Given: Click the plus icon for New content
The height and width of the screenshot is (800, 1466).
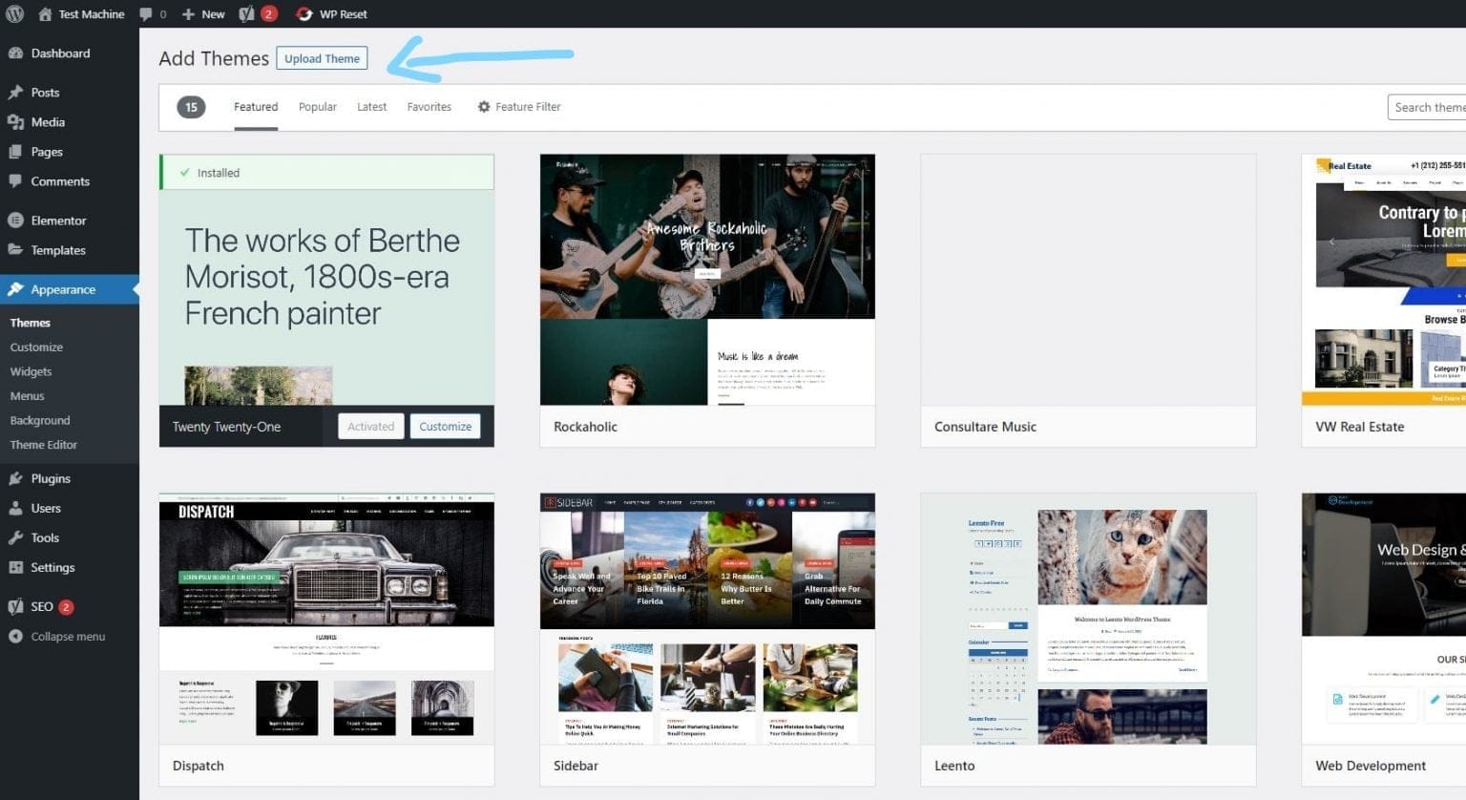Looking at the screenshot, I should click(188, 14).
